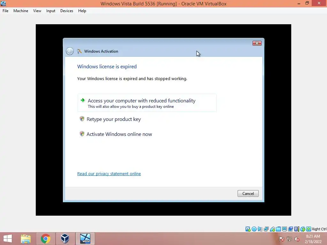Click the USB devices status icon
The image size is (327, 245).
(x=272, y=229)
